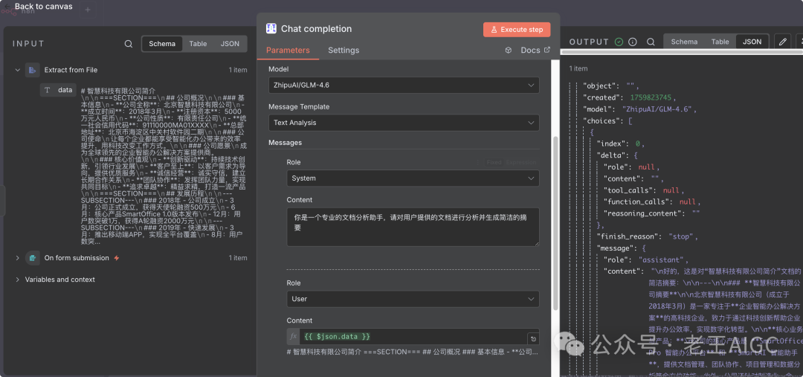The width and height of the screenshot is (803, 377).
Task: Click the parameters panel vertical scrollbar
Action: 555,223
